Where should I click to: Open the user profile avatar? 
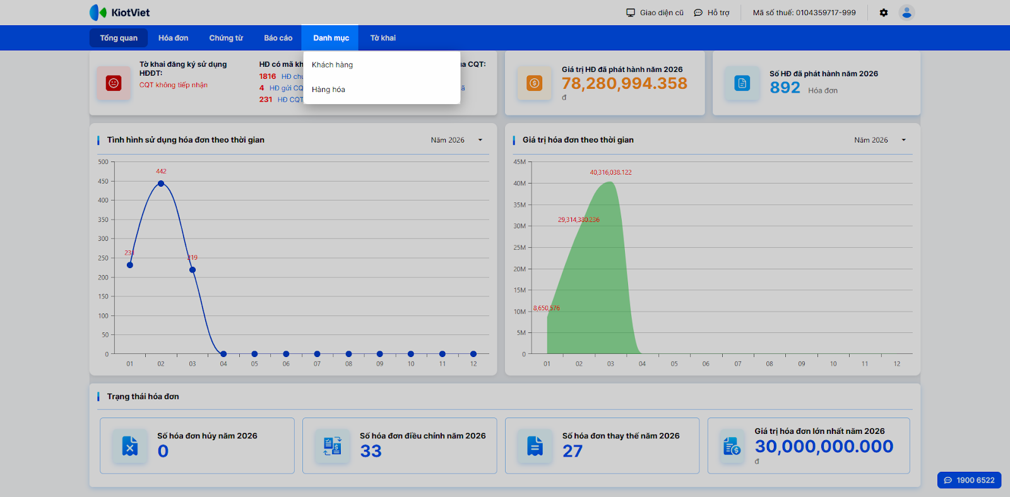pos(906,13)
